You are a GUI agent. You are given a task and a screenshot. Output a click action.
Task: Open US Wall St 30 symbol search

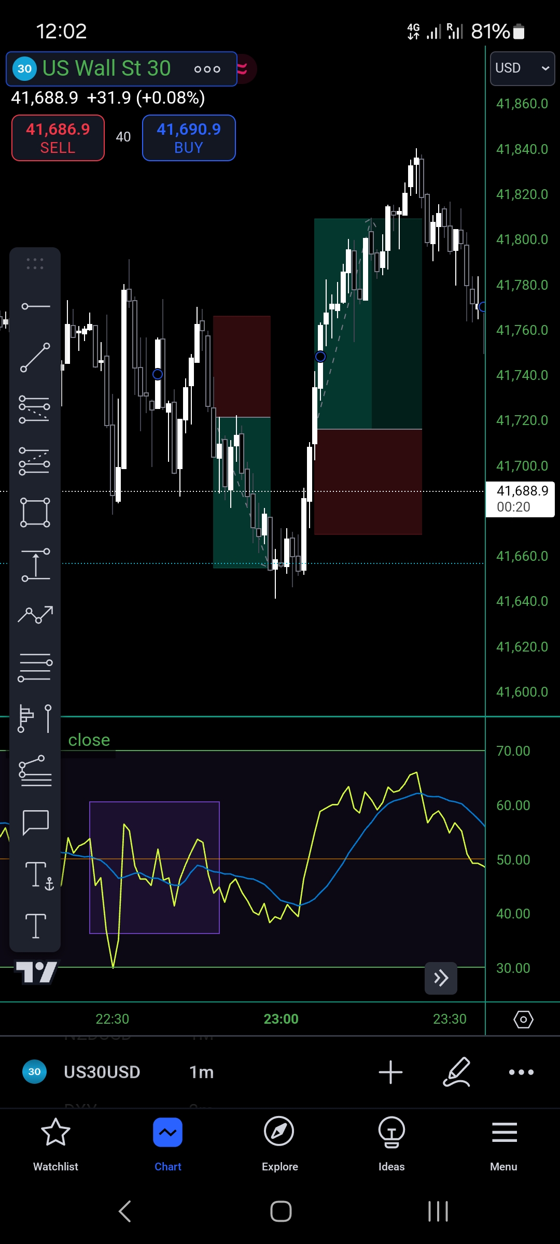coord(106,68)
